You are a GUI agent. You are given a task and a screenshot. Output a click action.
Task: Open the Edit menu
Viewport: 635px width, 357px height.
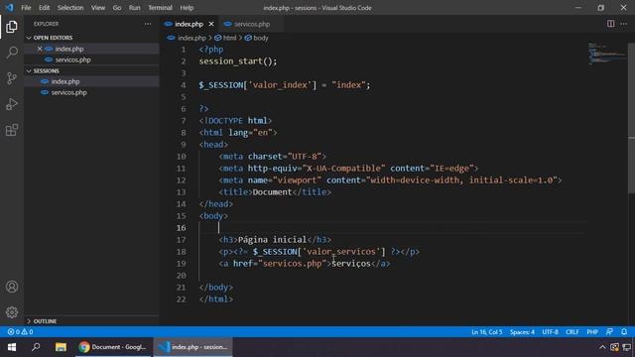44,8
